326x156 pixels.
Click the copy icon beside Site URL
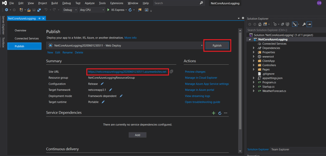coord(172,72)
